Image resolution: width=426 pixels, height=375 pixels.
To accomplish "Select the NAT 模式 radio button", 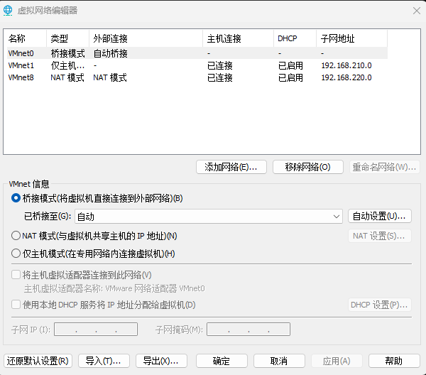I will point(16,236).
